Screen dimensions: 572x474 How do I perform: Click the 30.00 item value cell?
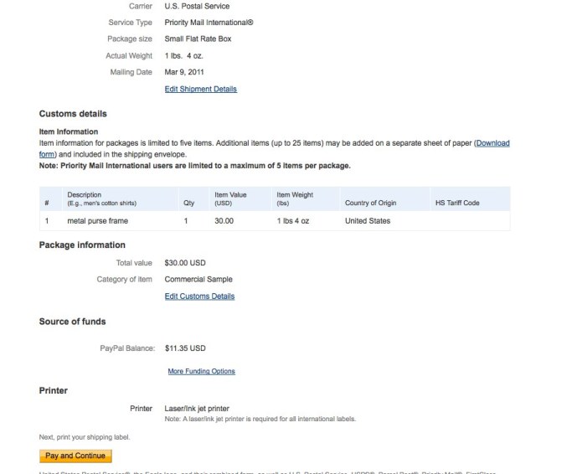(224, 221)
